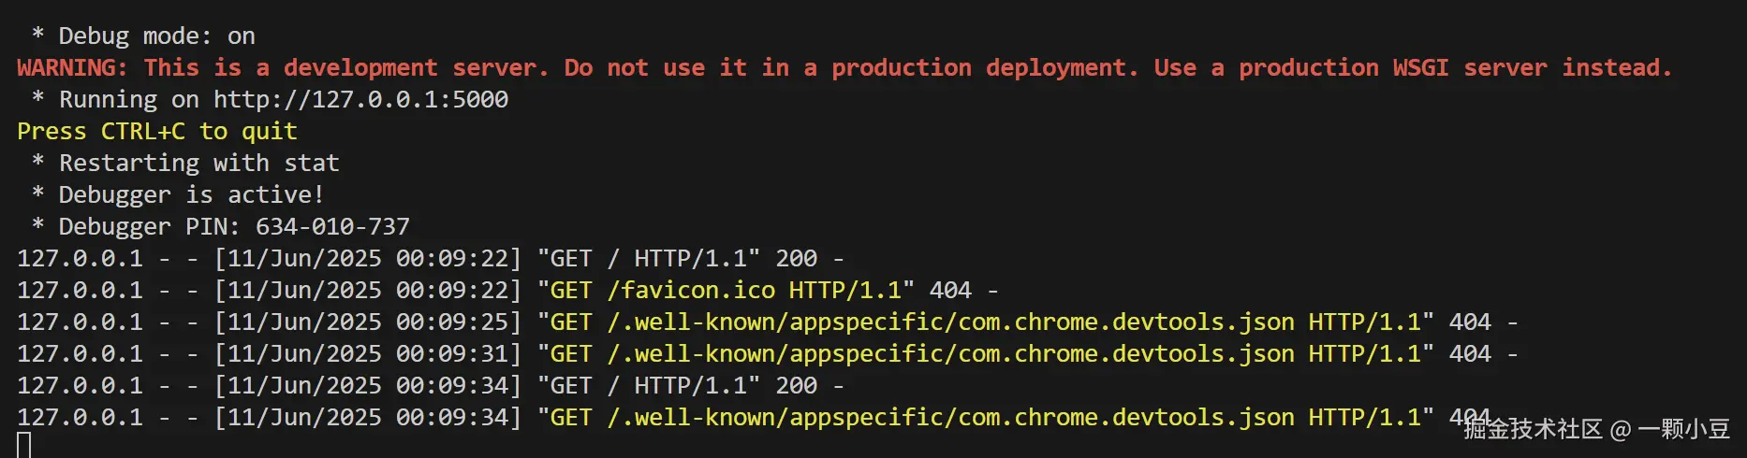Viewport: 1747px width, 458px height.
Task: Click the terminal cursor on the empty last line
Action: (24, 445)
